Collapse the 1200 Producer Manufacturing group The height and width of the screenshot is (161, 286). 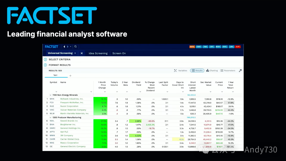tap(51, 117)
